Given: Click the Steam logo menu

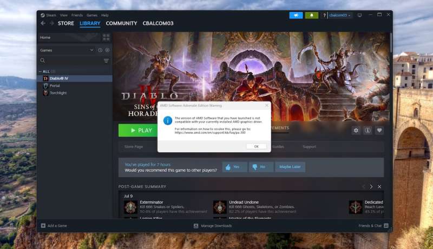Looking at the screenshot, I should point(48,15).
